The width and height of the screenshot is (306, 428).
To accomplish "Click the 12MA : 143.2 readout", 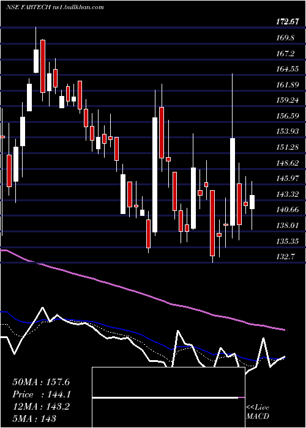I will click(x=41, y=407).
